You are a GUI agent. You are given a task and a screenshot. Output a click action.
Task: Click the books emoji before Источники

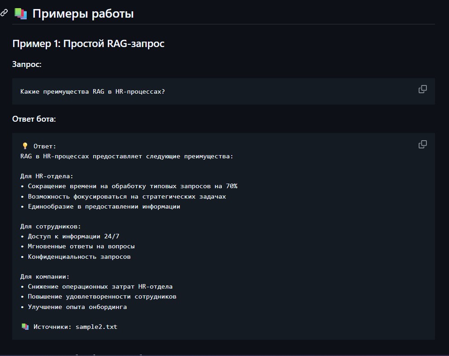[x=25, y=327]
